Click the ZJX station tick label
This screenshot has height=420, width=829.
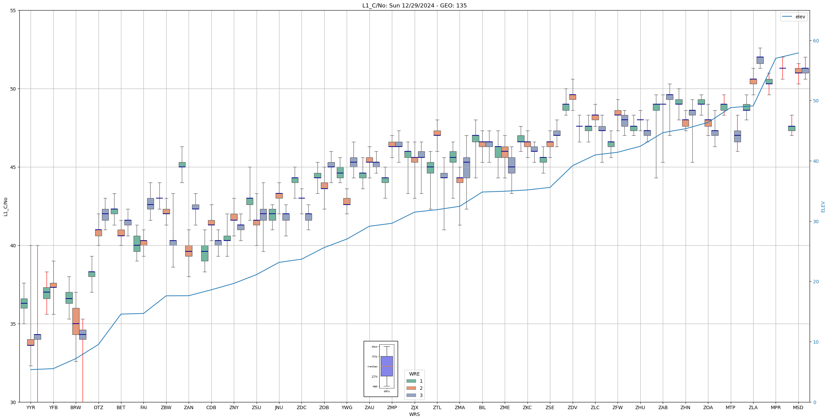414,407
